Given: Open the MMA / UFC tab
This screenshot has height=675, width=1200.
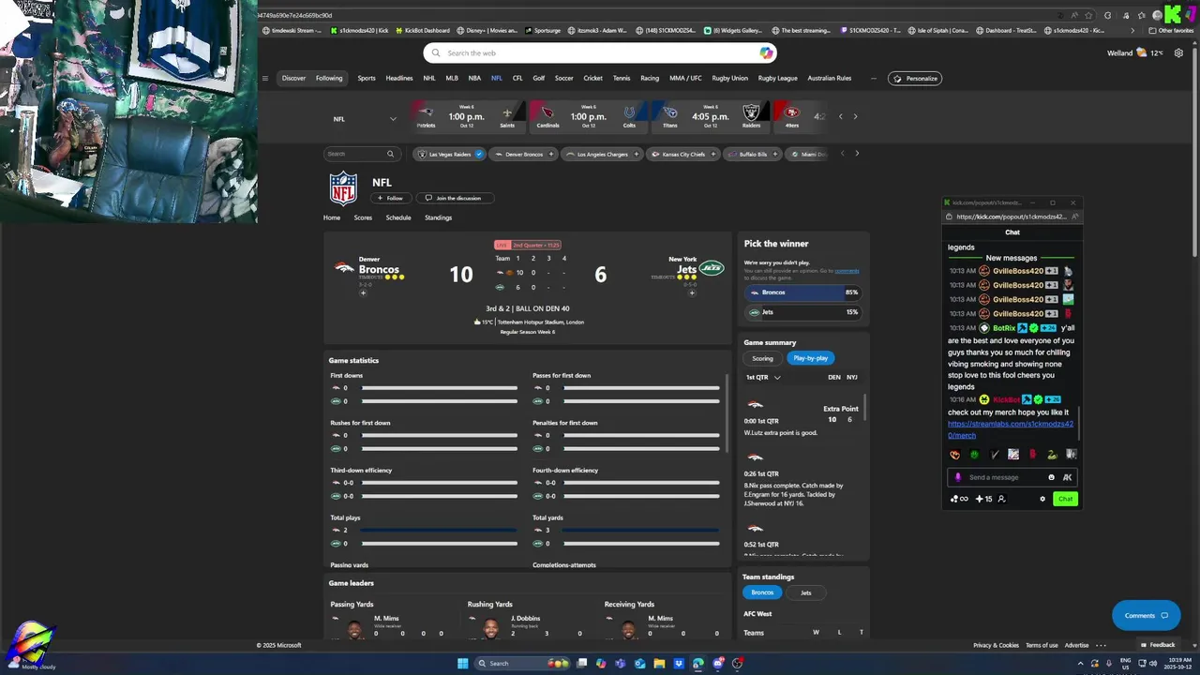Looking at the screenshot, I should pyautogui.click(x=685, y=78).
